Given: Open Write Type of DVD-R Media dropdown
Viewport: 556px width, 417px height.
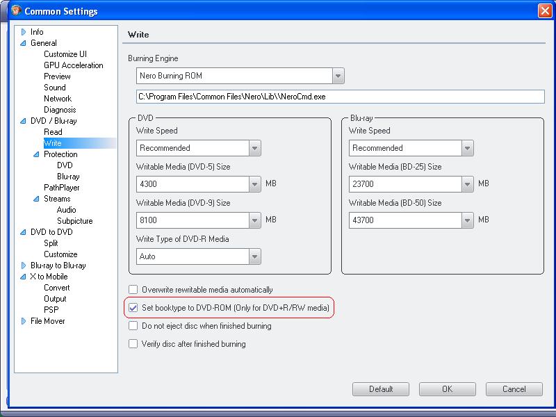Looking at the screenshot, I should [254, 256].
